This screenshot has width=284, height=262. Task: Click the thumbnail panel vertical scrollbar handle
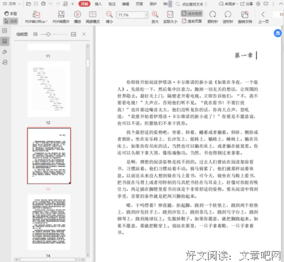tap(88, 63)
